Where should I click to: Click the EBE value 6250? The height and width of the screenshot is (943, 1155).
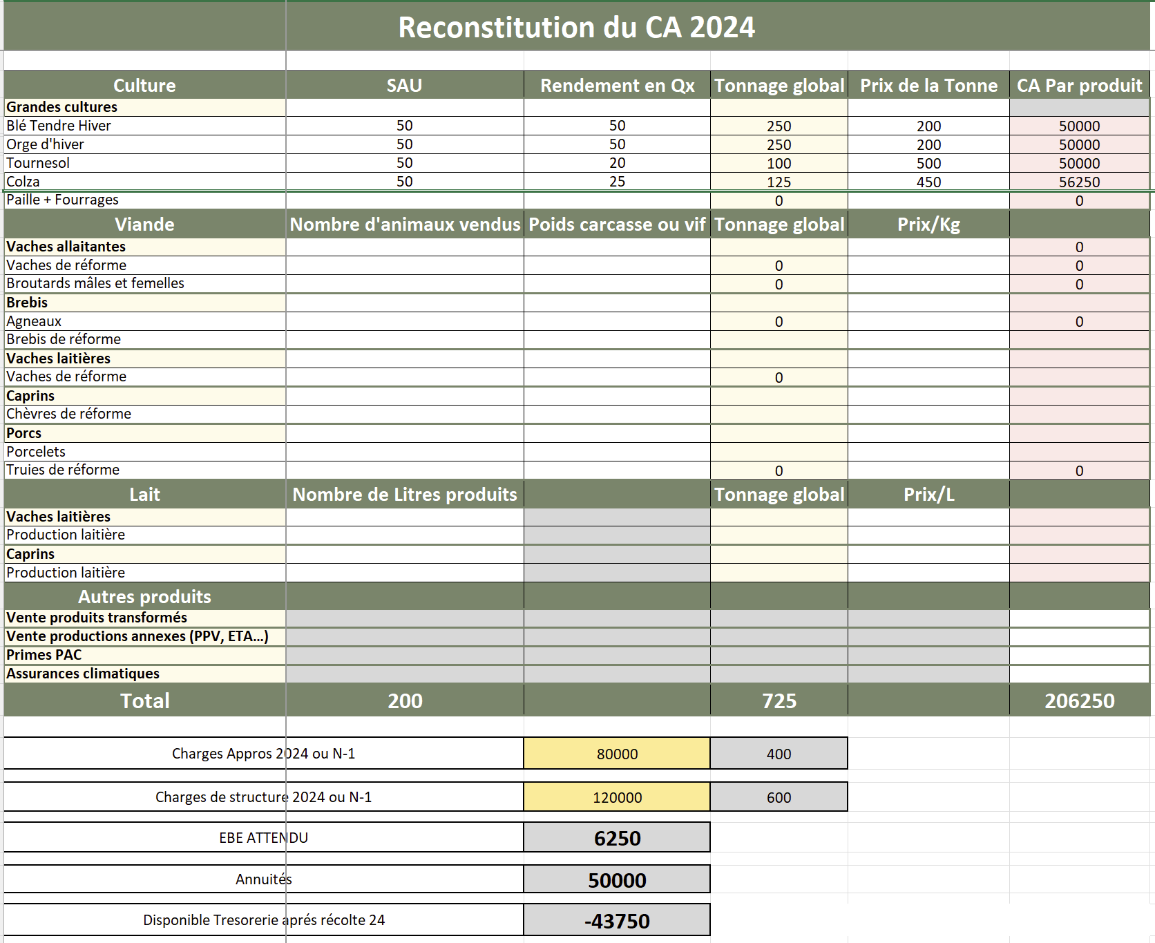point(617,838)
